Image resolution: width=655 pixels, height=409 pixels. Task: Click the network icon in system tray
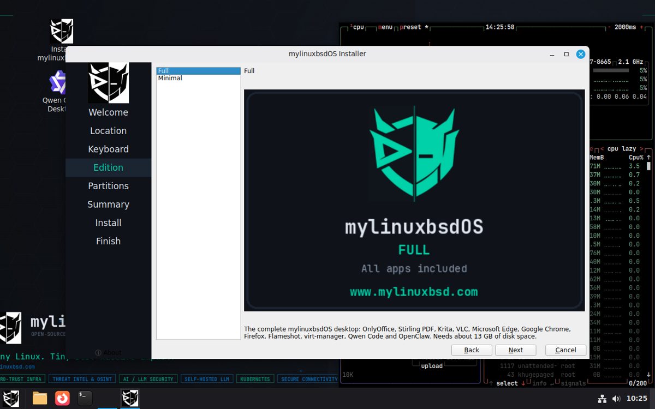[602, 399]
